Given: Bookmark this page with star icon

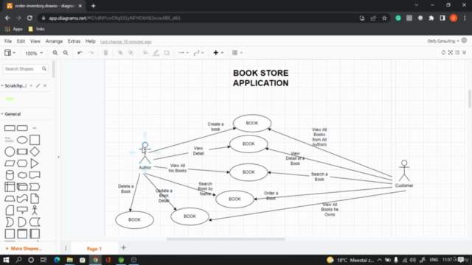Looking at the screenshot, I should 384,18.
